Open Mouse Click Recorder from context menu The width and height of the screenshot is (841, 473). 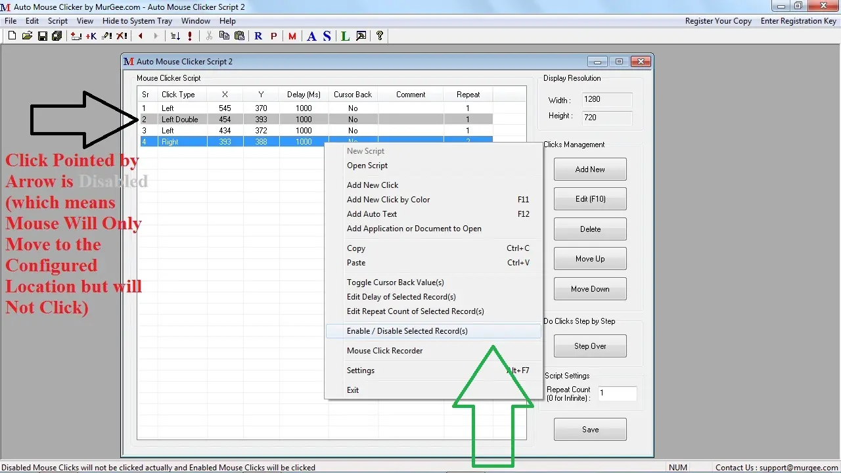click(434, 351)
